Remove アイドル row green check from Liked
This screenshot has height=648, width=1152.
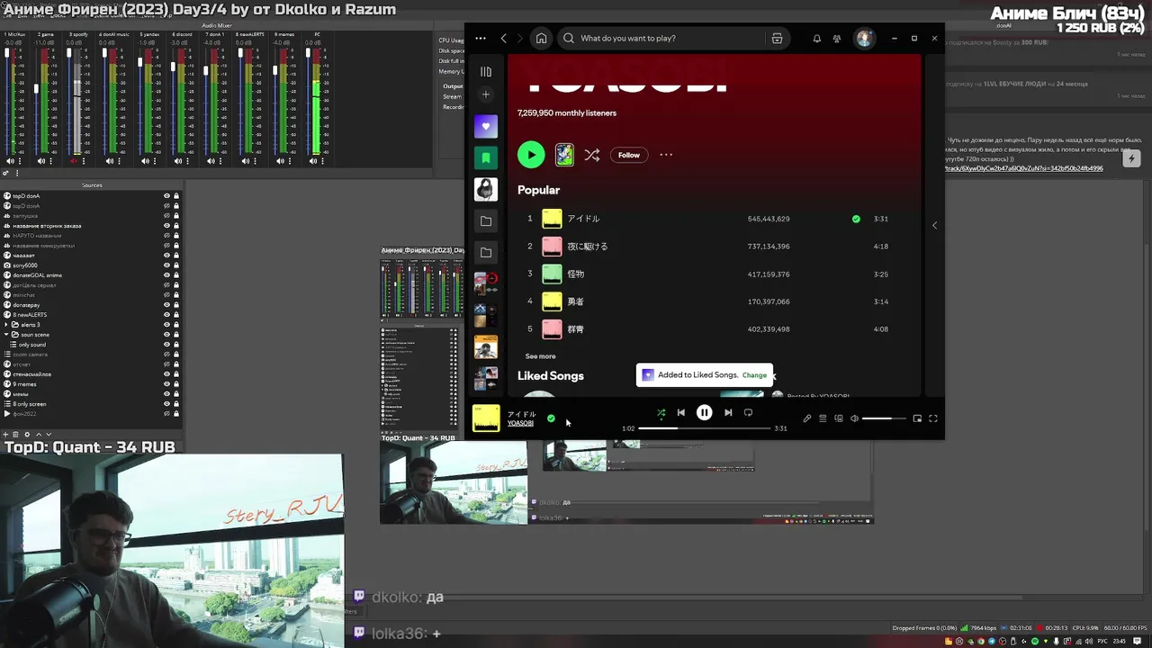point(856,219)
